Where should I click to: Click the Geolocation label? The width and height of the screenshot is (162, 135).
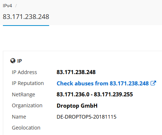26,128
